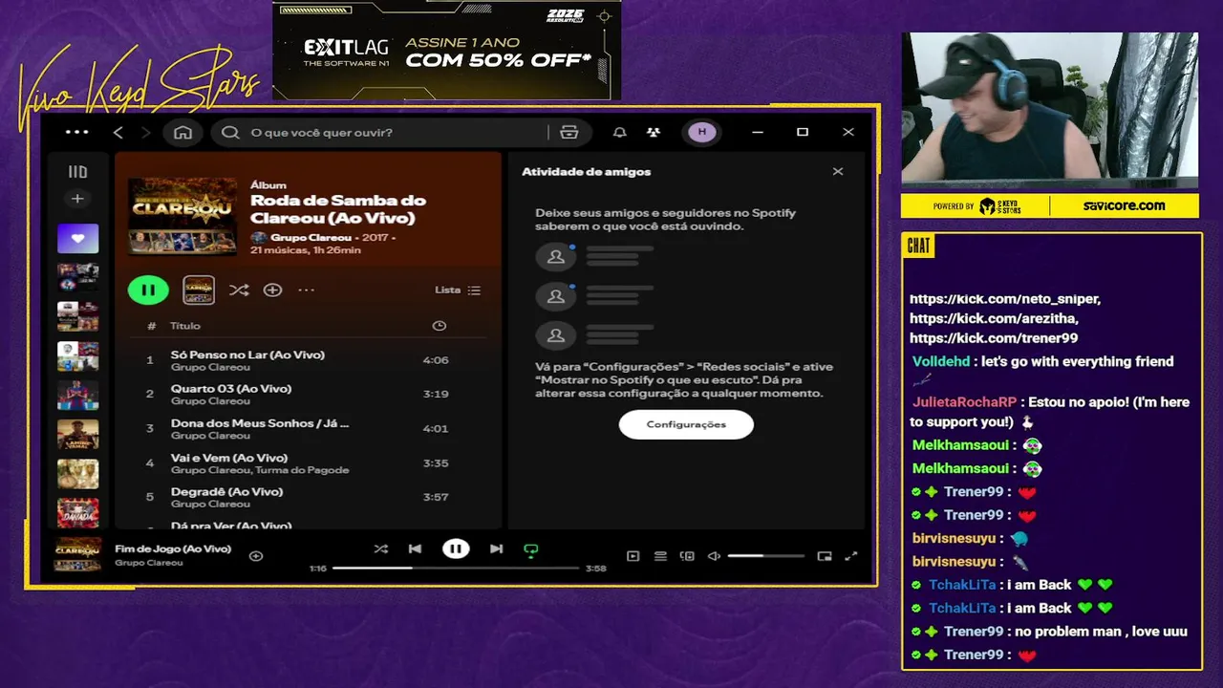Enter full screen with the expand icon
1223x688 pixels.
click(x=851, y=555)
